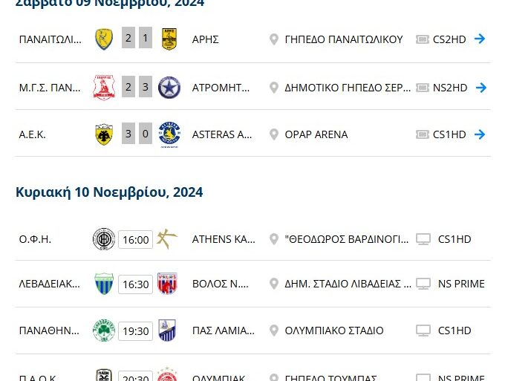This screenshot has height=381, width=505.
Task: Click the Panaitolikos team crest
Action: point(103,39)
